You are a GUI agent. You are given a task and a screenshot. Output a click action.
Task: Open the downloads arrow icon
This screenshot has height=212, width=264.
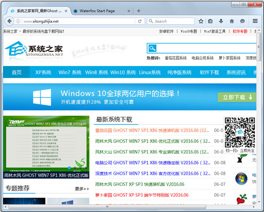pyautogui.click(x=221, y=21)
